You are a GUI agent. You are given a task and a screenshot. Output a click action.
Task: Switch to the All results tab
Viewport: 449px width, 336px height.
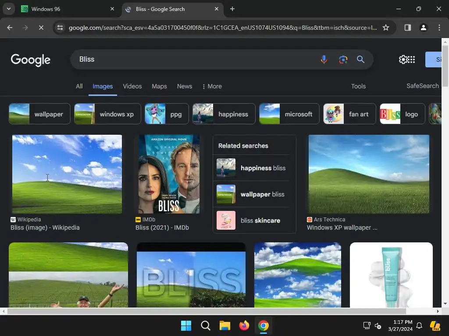79,86
